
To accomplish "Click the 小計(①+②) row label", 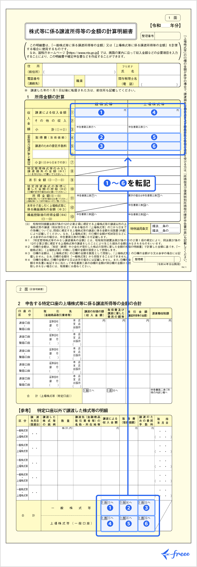I will tap(51, 130).
